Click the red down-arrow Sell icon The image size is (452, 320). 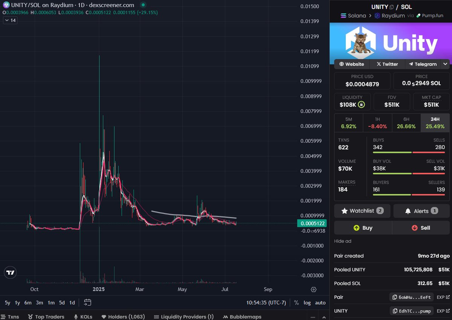(x=415, y=228)
